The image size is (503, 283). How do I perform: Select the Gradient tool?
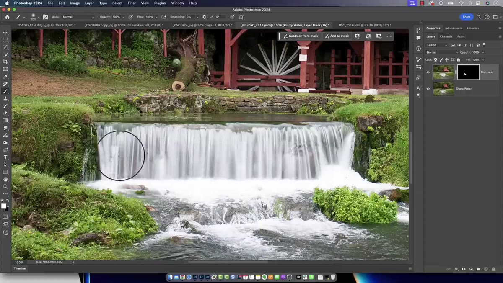tap(5, 121)
